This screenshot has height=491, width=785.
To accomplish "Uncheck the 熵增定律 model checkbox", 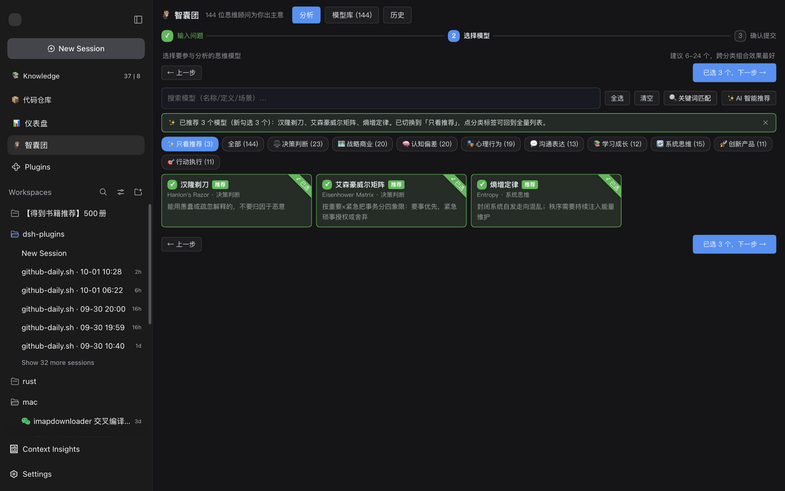I will [482, 184].
